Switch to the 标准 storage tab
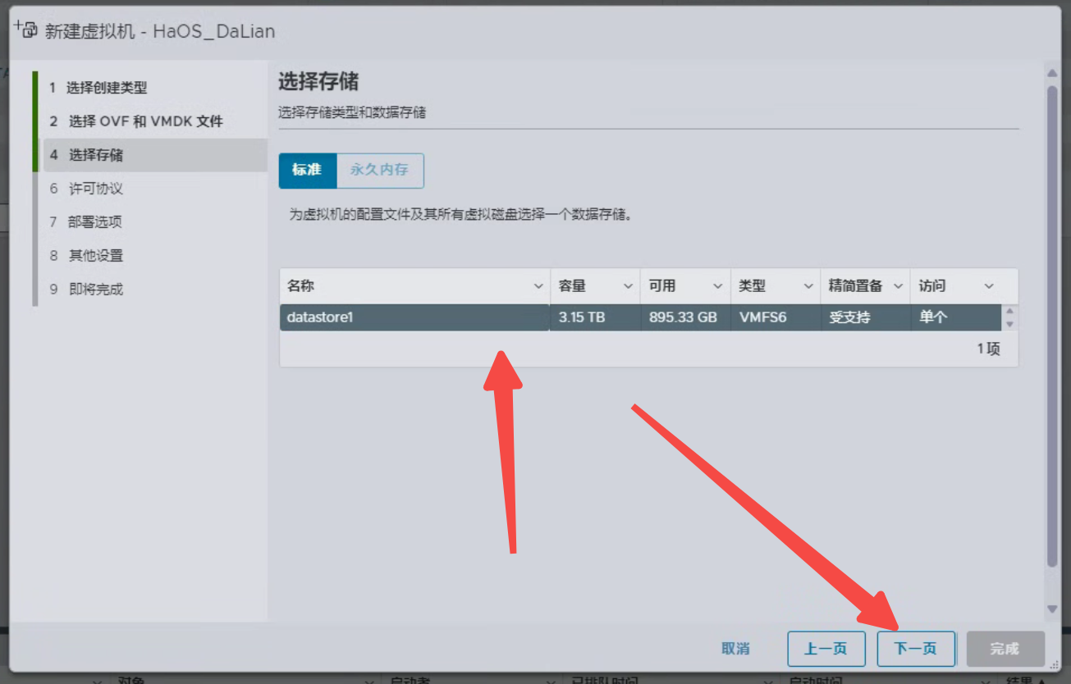Viewport: 1071px width, 684px height. (307, 171)
